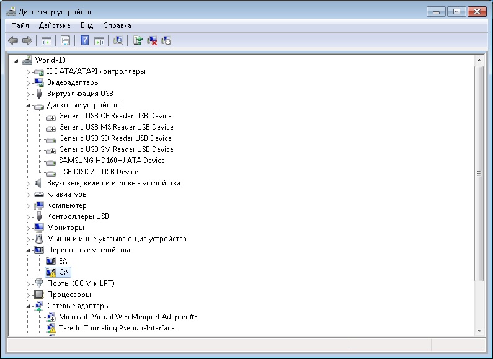Select the E:\ portable device
Viewport: 493px width, 359px height.
63,261
